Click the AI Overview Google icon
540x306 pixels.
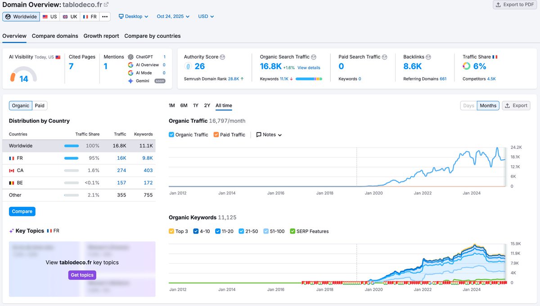click(x=130, y=65)
